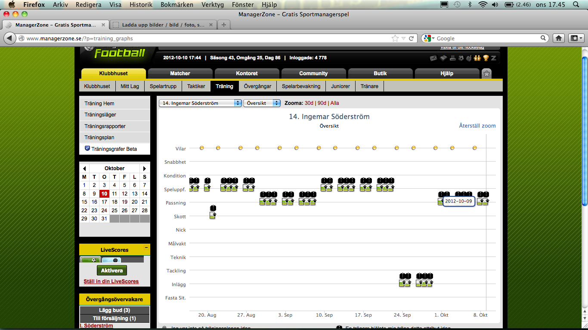This screenshot has width=588, height=330.
Task: Select October 10 in the calendar
Action: 104,194
